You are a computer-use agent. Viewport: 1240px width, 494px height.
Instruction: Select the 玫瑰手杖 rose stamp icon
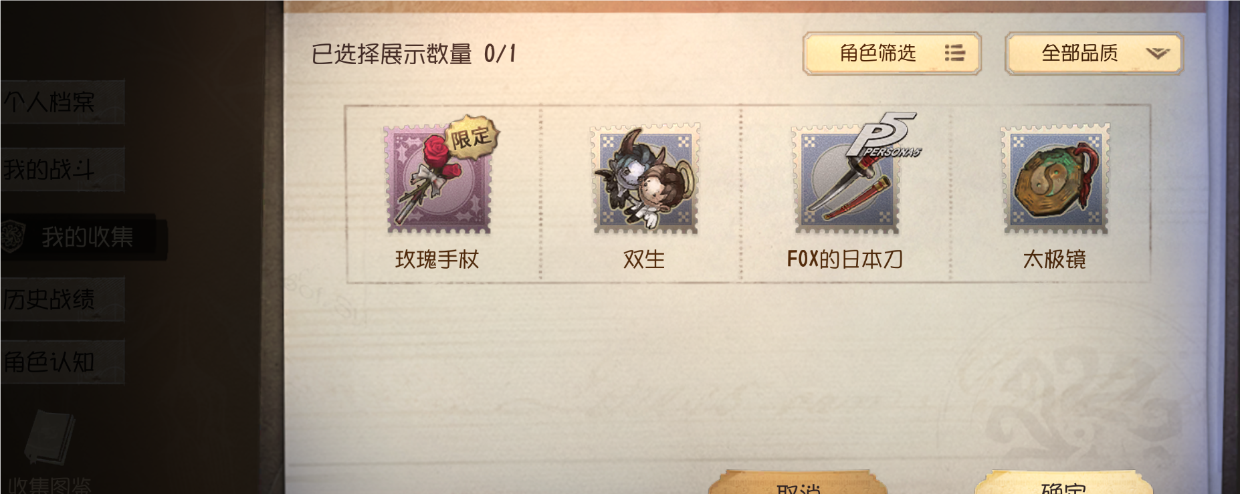click(x=438, y=179)
